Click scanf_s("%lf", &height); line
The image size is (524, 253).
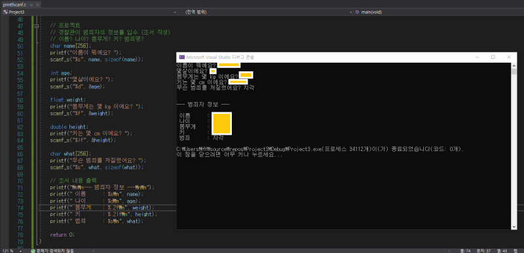(x=83, y=141)
